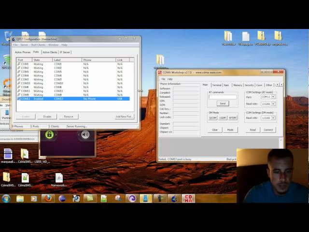Click the QPST Configuration title bar icon
This screenshot has height=232, width=309.
[14, 39]
